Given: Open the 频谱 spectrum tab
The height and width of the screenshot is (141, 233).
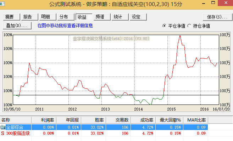Looking at the screenshot, I should 102,17.
